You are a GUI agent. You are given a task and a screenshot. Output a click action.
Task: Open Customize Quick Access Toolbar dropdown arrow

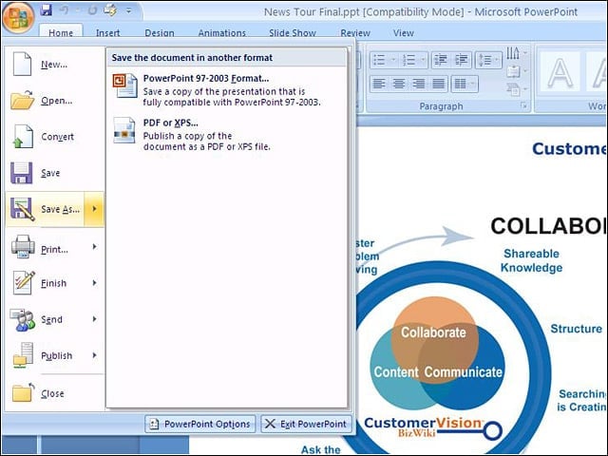click(x=129, y=10)
